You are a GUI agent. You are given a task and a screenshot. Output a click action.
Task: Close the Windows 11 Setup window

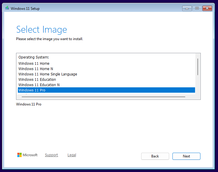click(207, 8)
